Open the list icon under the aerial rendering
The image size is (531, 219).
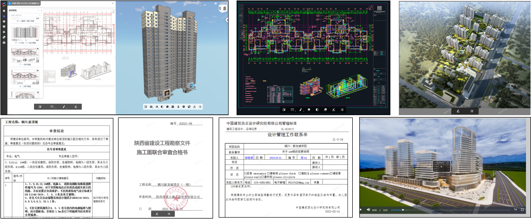(x=471, y=111)
